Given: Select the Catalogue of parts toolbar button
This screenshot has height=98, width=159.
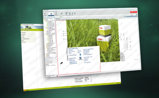Looking at the screenshot, I should click(x=51, y=14).
